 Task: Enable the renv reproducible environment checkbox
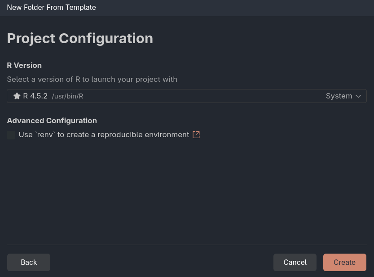pos(11,135)
